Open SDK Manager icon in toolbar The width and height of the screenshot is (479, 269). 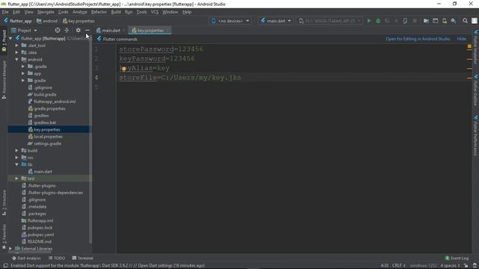(x=454, y=21)
